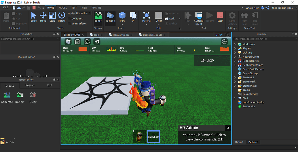Click the Import terrain tool
Viewport: 298px width, 152px height.
pyautogui.click(x=20, y=98)
